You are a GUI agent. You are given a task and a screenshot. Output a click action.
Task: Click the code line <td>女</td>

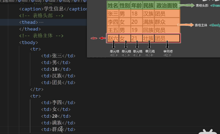[56, 109]
